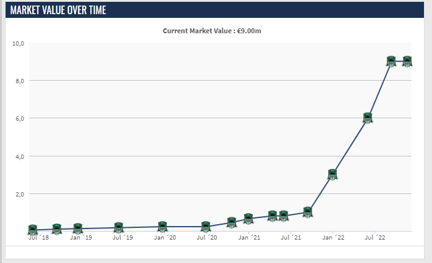The image size is (432, 263).
Task: Click the right crest of the pair before Jul '21
Action: pos(284,216)
